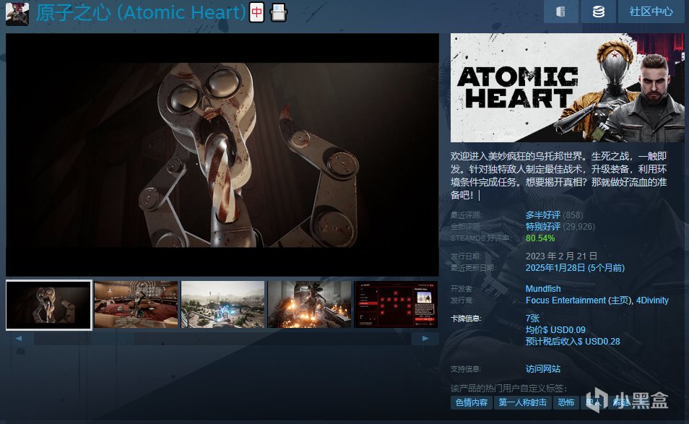
Task: Select the third thumbnail with outdoor landscape
Action: [x=222, y=305]
